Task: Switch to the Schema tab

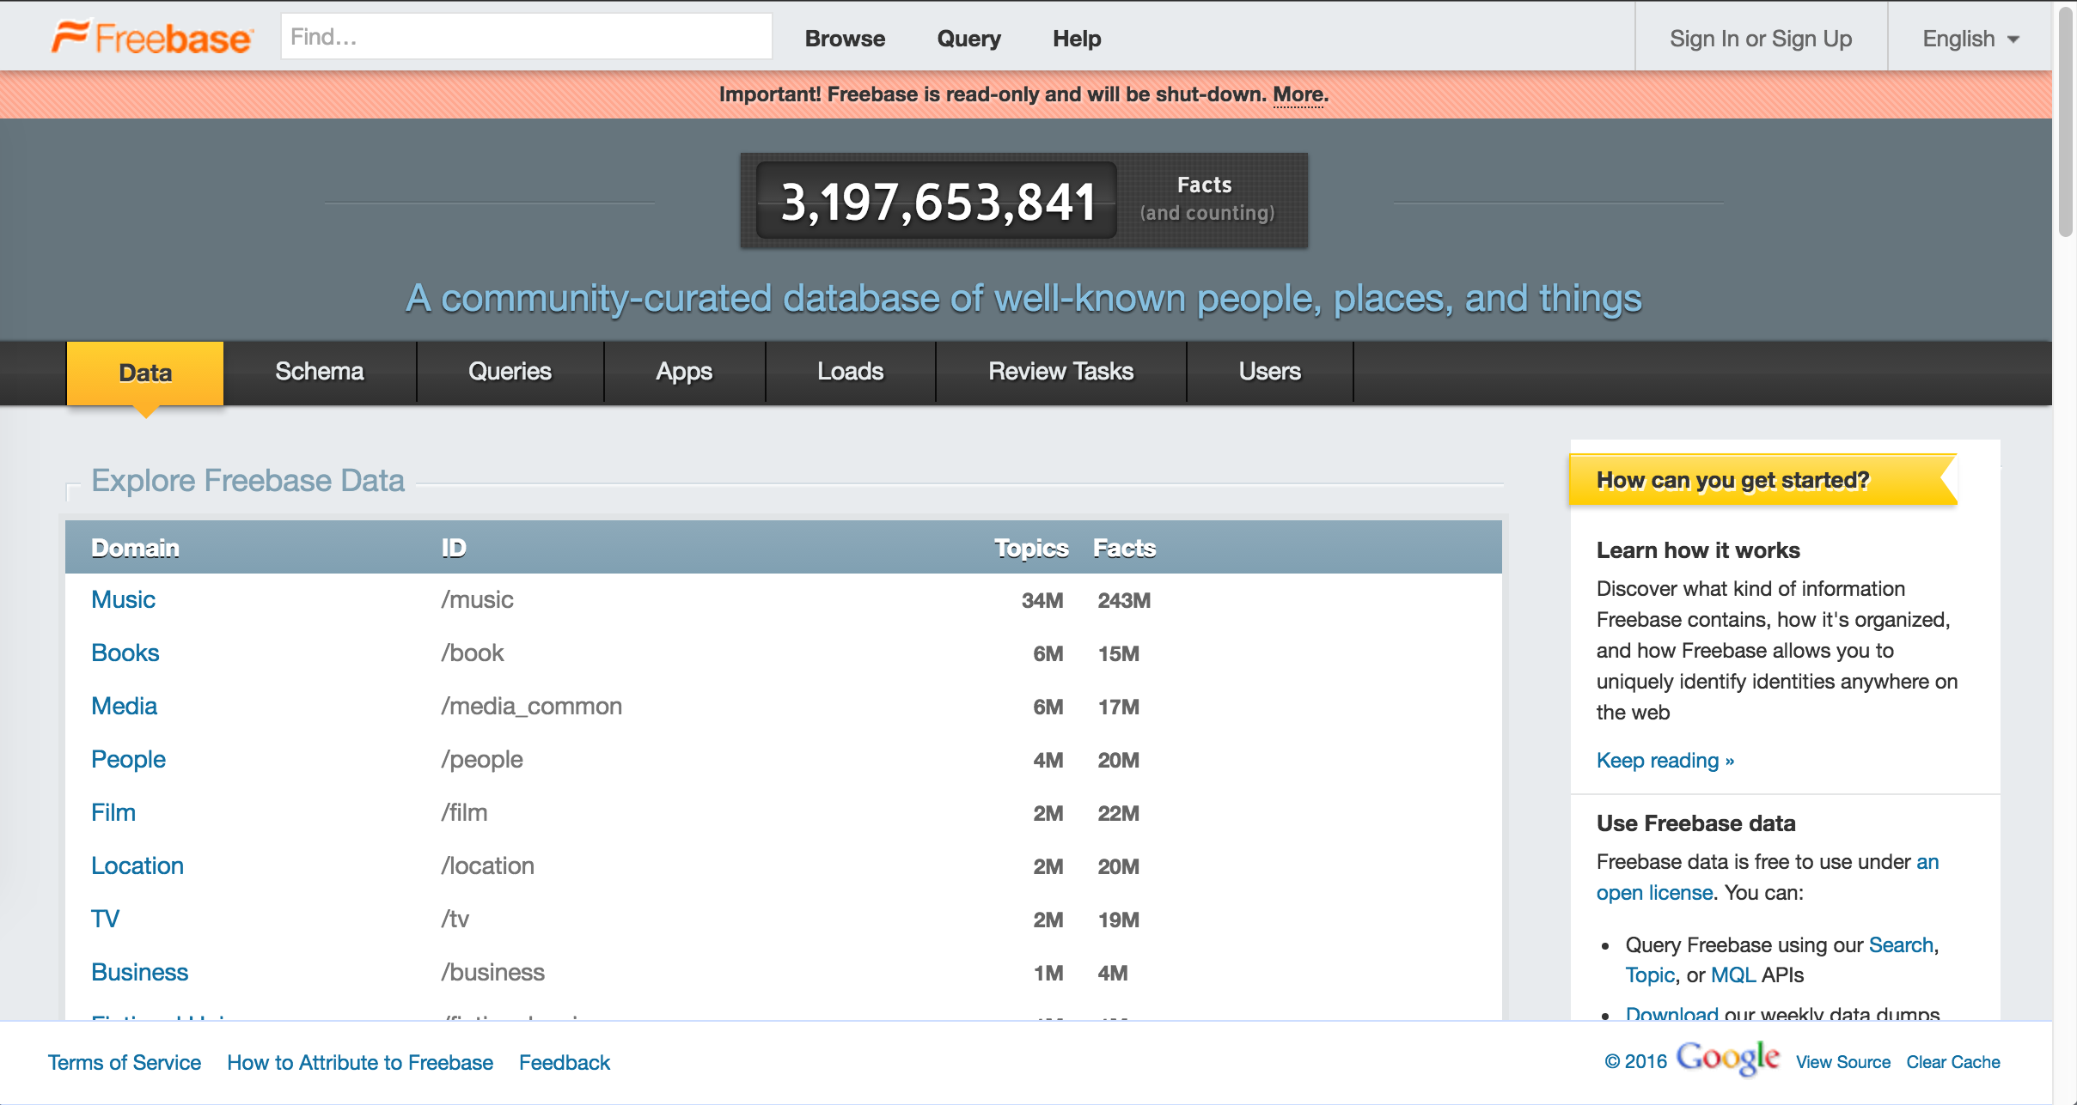Action: pos(320,372)
